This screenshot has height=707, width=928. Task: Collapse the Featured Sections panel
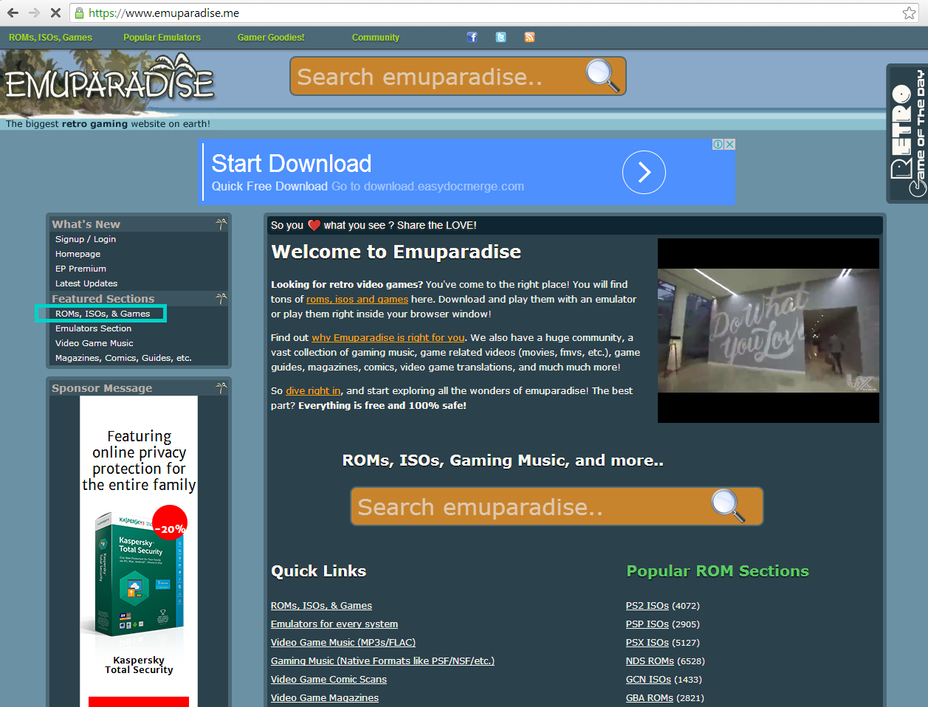click(220, 298)
